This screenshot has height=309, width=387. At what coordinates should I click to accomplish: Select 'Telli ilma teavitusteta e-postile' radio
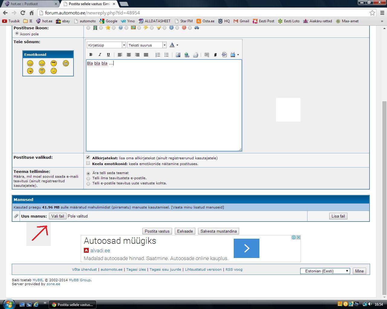[88, 178]
